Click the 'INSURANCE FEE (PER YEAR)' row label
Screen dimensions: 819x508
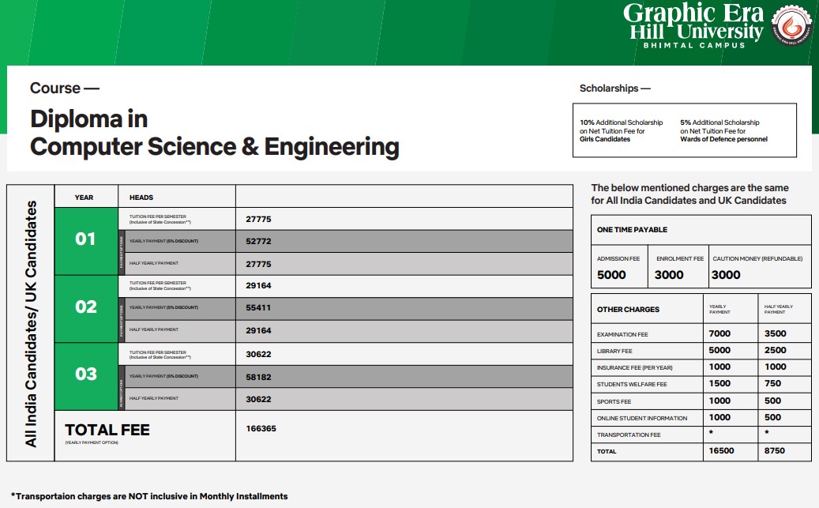(635, 368)
